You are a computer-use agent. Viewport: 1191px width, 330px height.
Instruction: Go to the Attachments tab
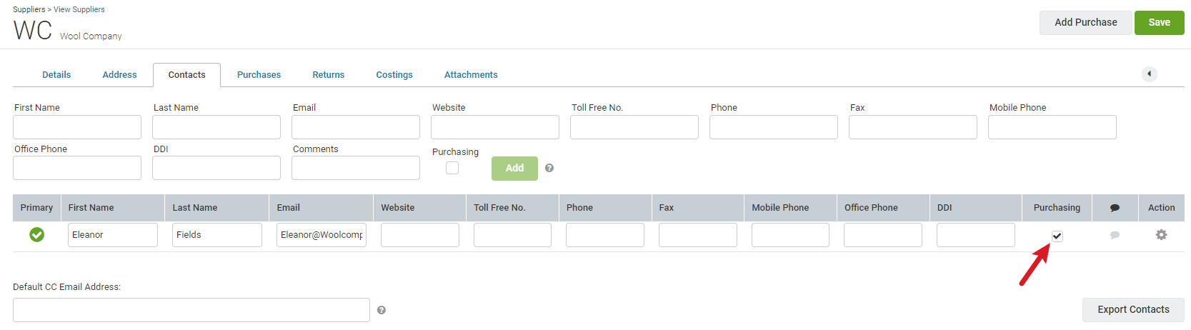471,74
